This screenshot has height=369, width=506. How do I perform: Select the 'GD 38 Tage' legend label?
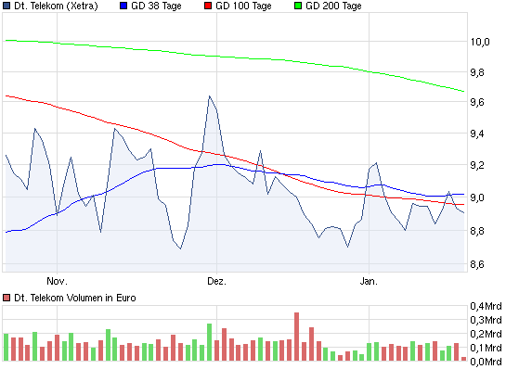[x=156, y=6]
